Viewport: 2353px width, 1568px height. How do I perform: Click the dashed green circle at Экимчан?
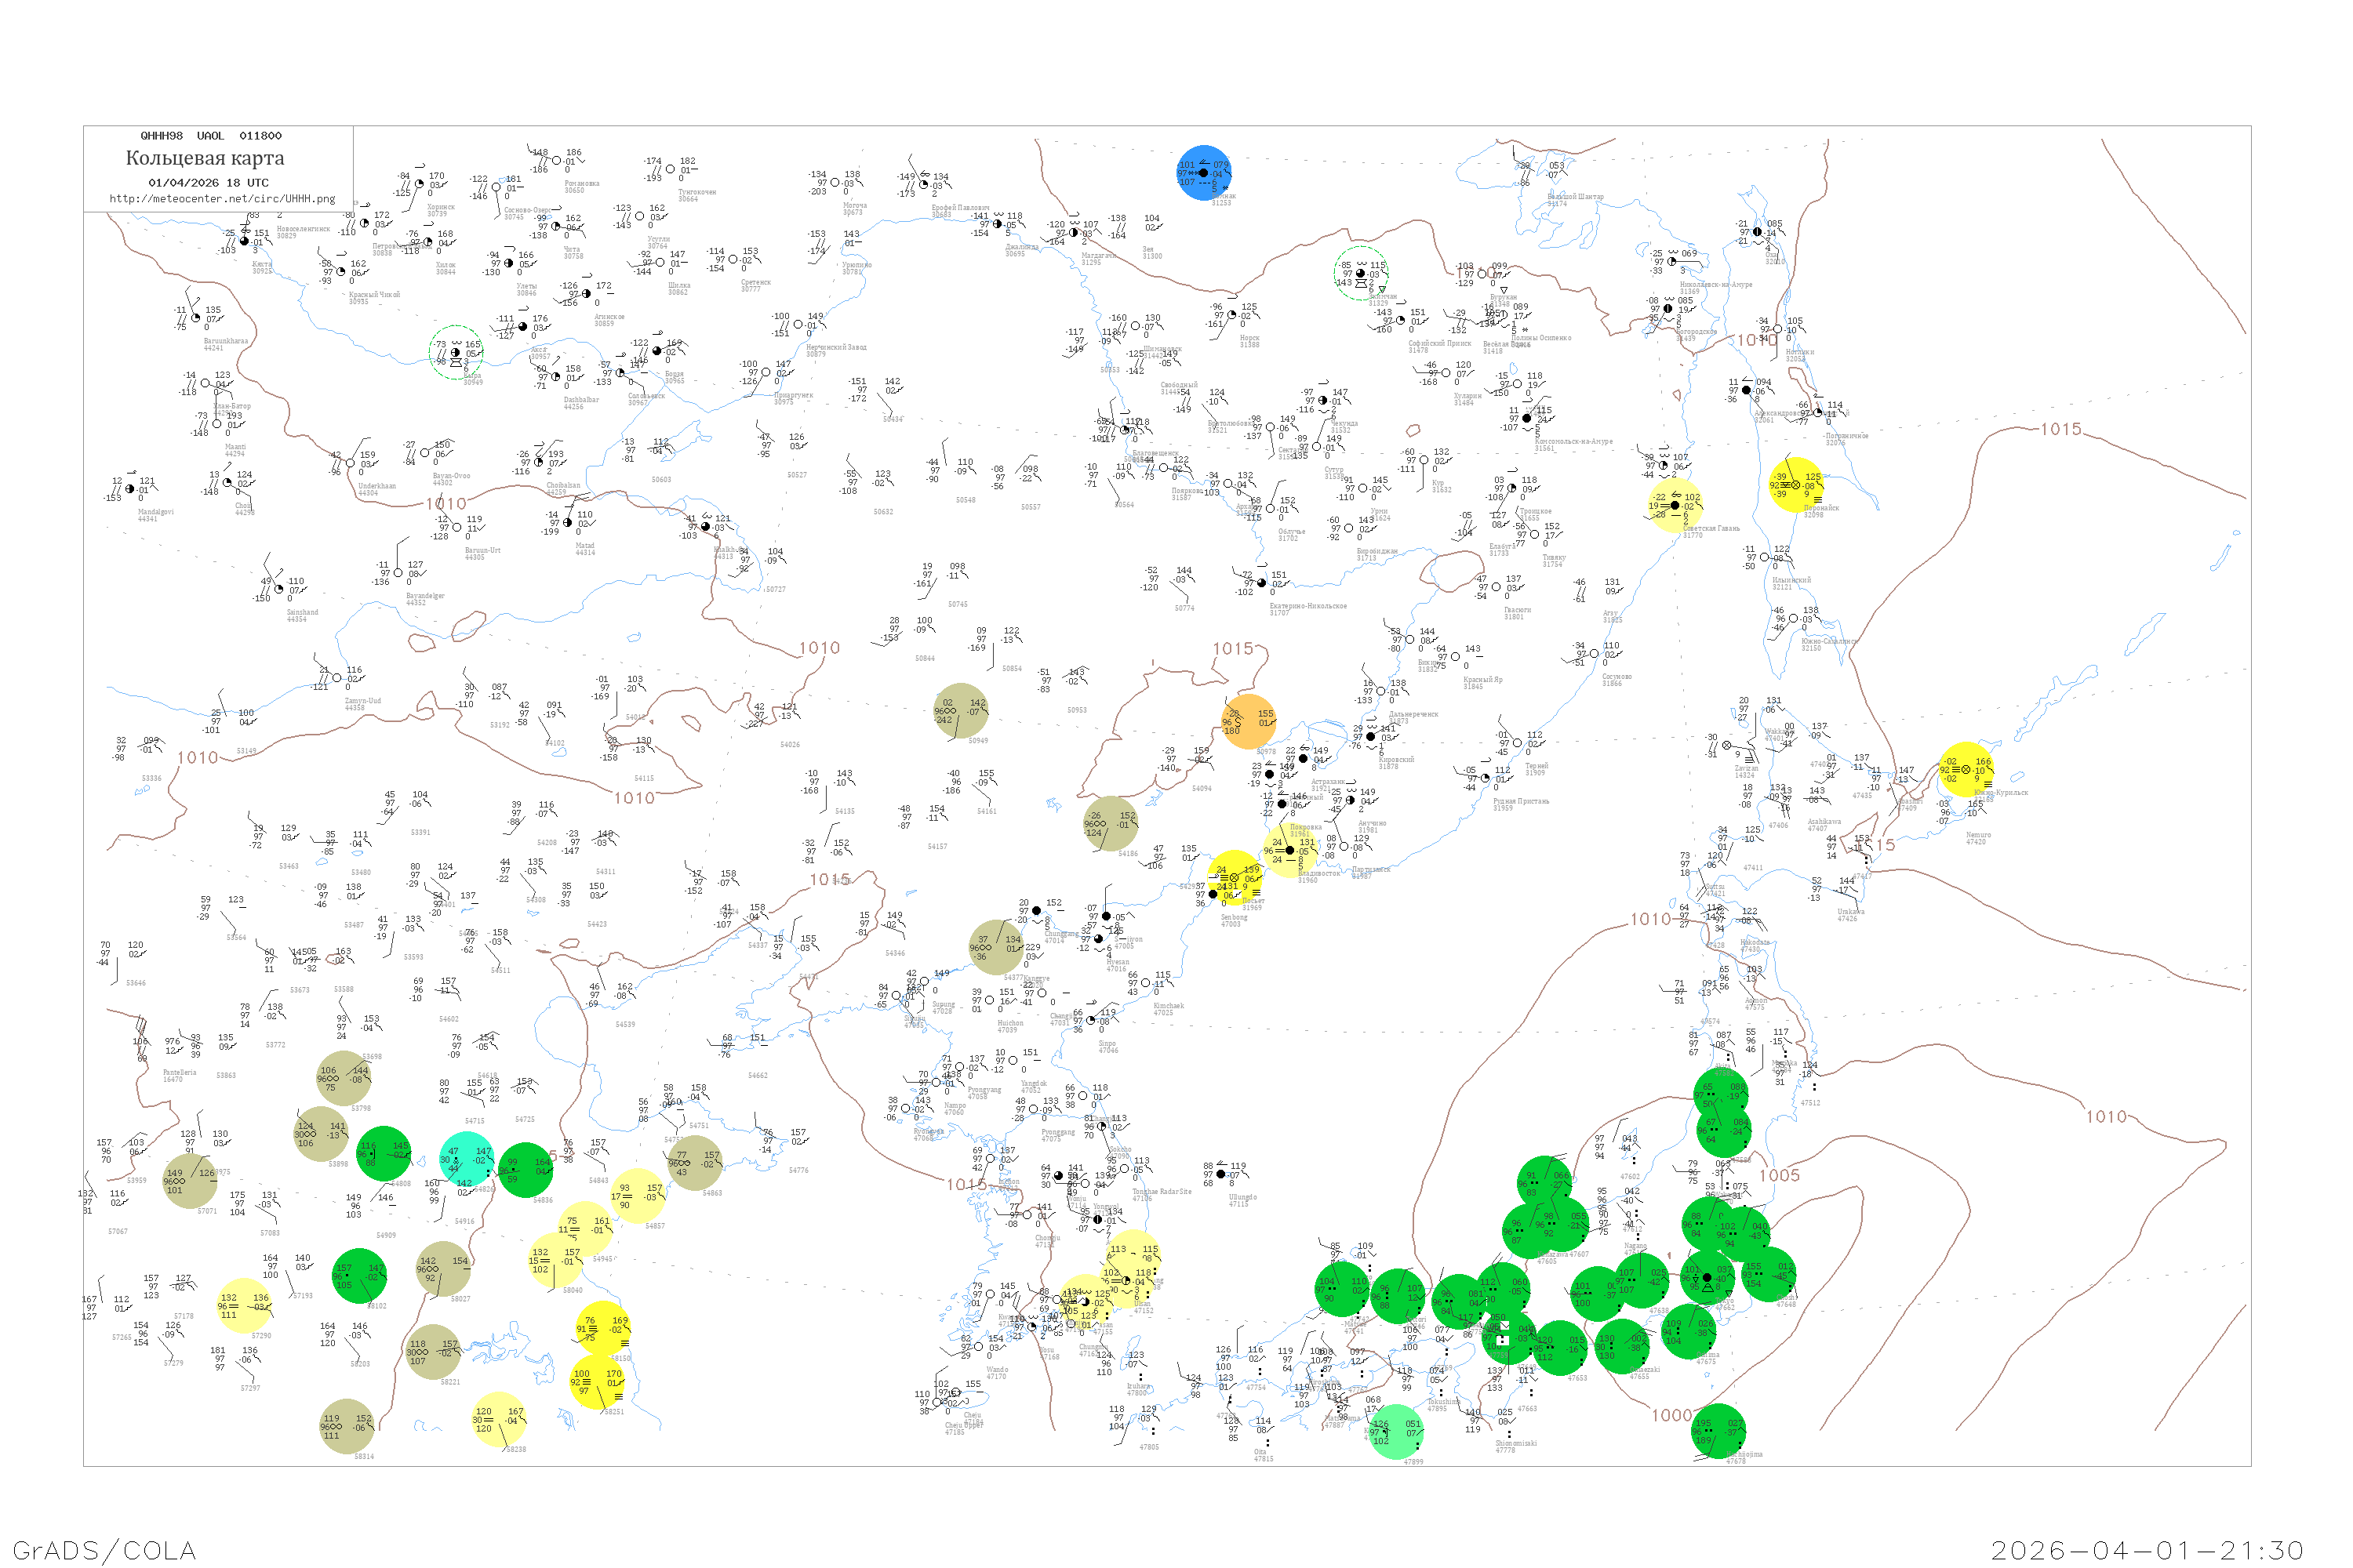[x=1361, y=273]
